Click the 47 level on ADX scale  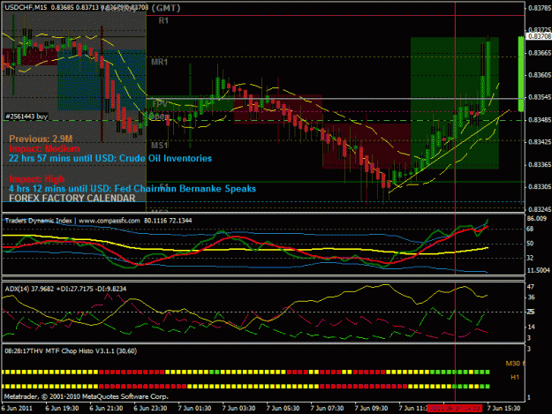531,287
